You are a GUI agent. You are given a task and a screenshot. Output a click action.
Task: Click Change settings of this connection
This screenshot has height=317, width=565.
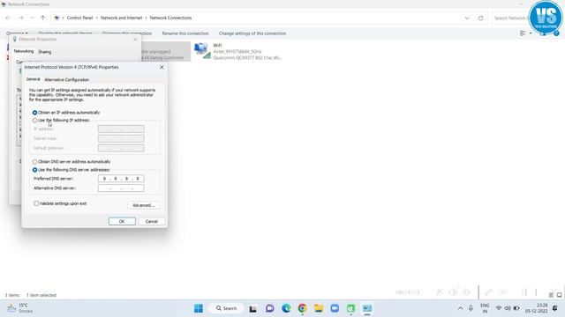click(252, 33)
